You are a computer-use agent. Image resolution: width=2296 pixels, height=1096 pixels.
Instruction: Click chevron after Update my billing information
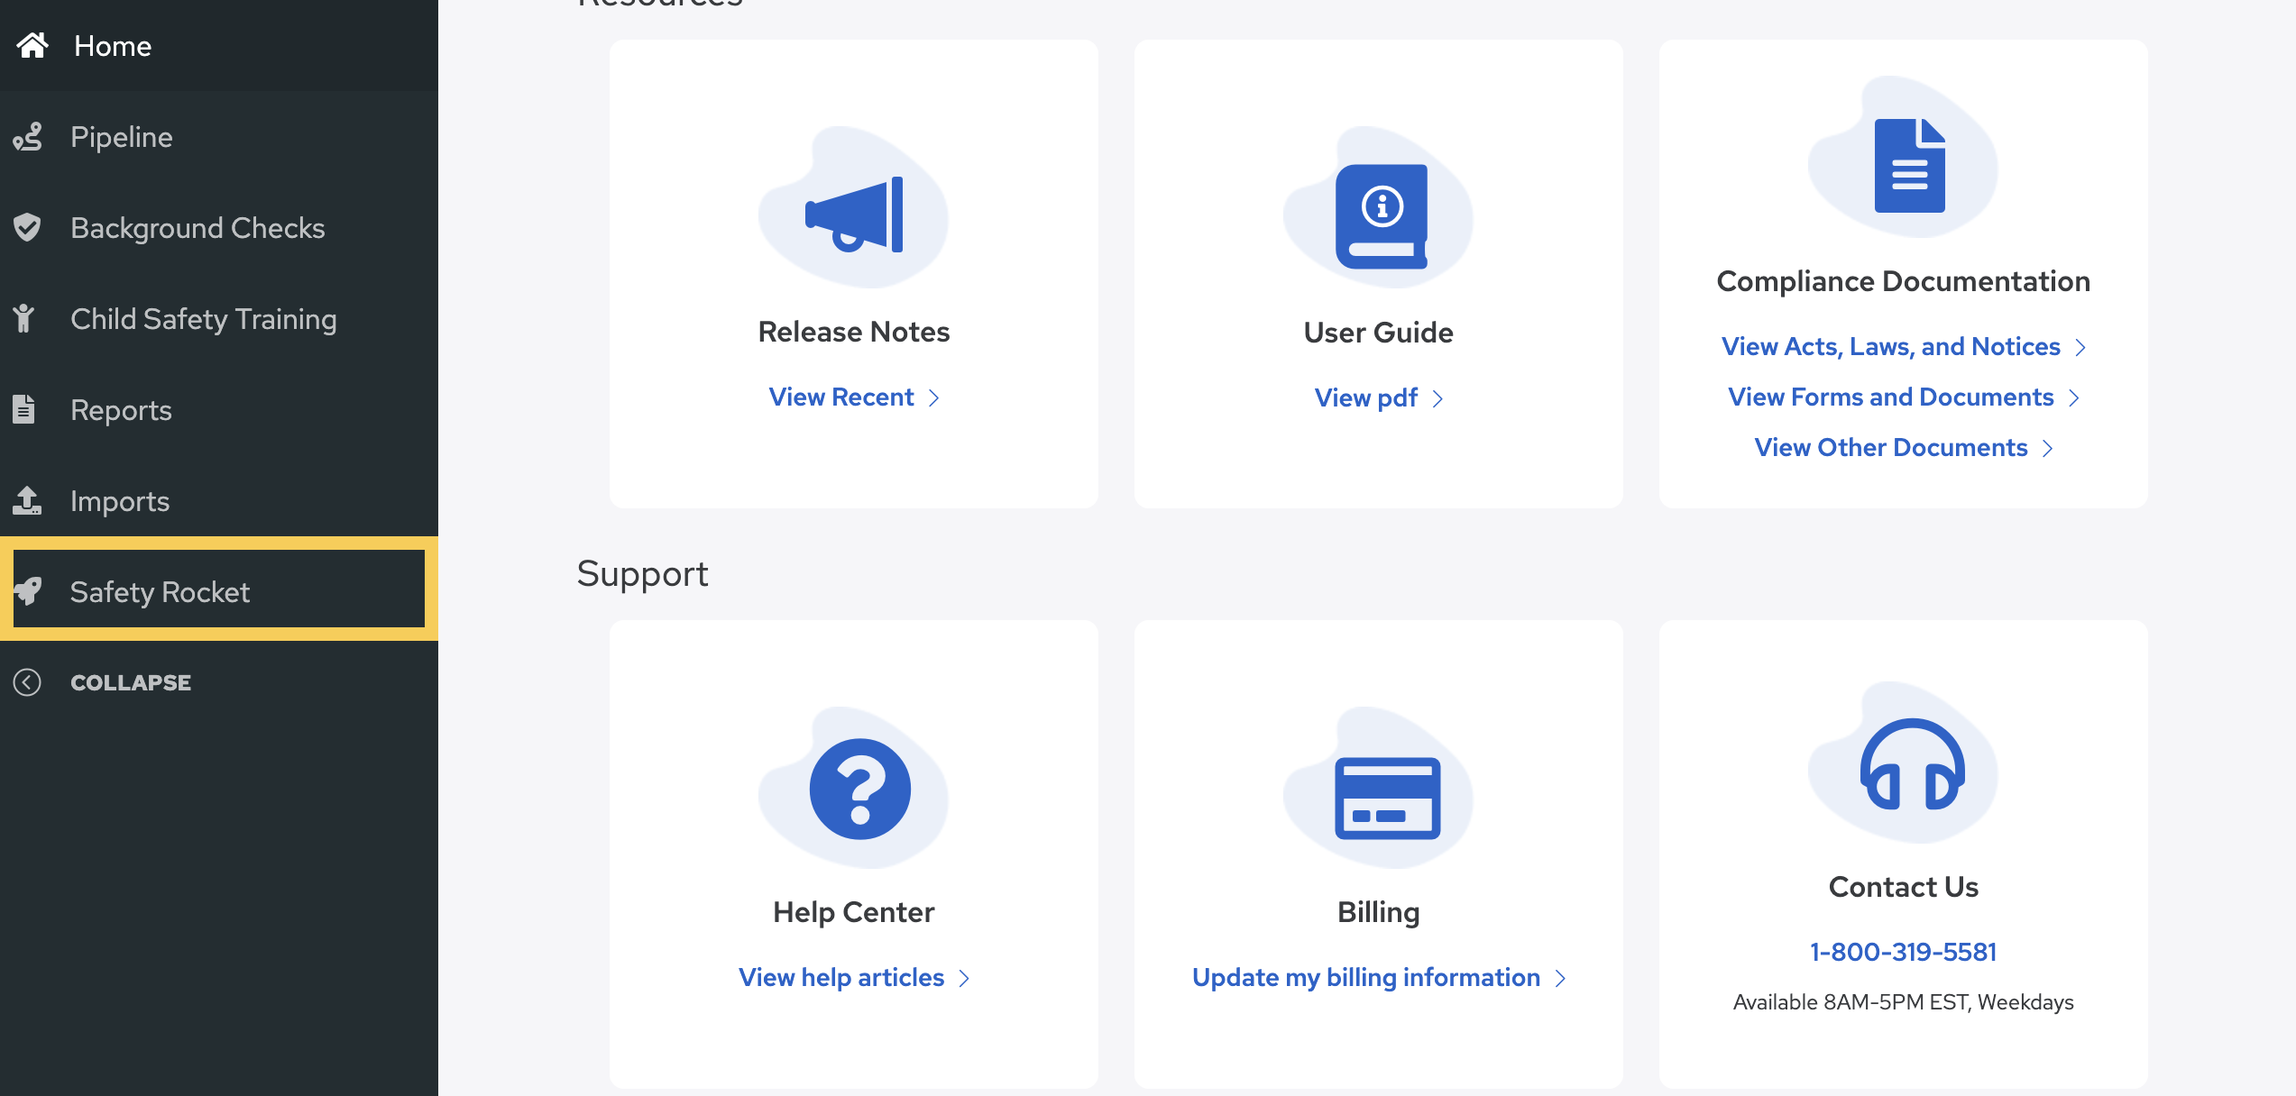pyautogui.click(x=1561, y=979)
